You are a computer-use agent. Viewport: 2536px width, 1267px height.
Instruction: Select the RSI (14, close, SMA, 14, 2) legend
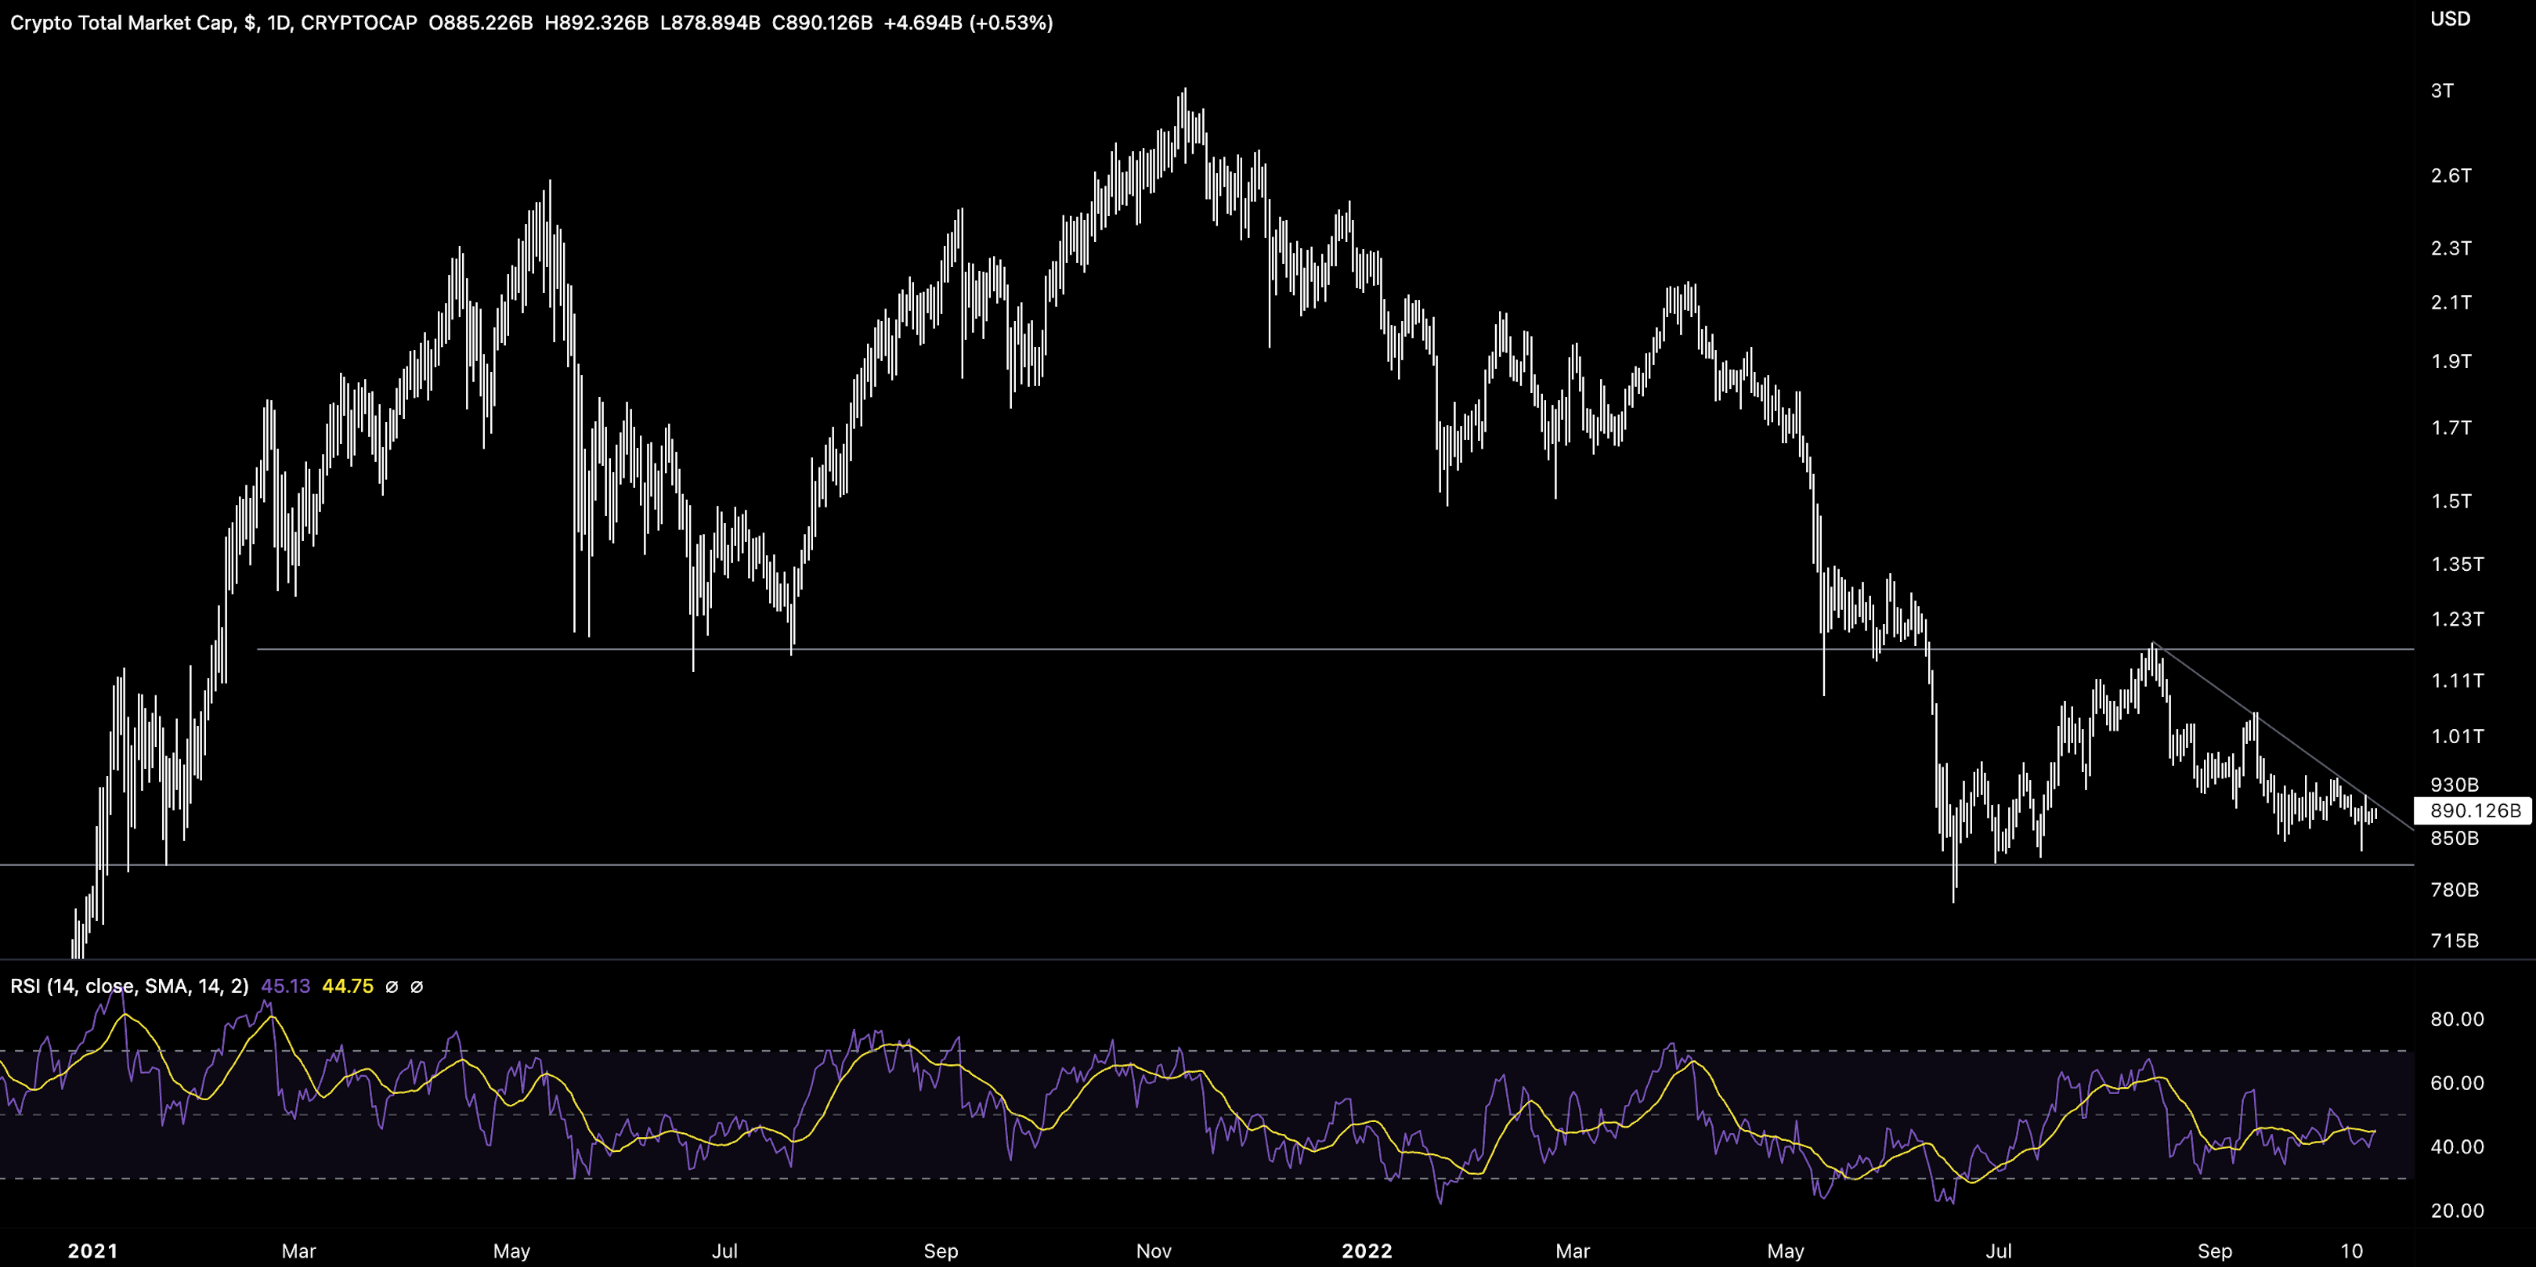(129, 987)
